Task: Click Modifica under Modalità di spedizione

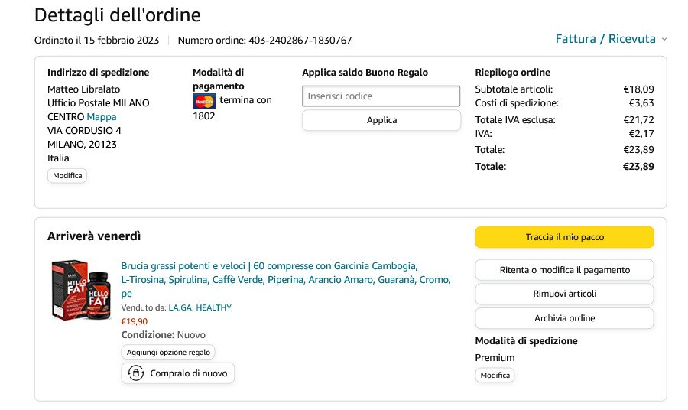Action: click(495, 376)
